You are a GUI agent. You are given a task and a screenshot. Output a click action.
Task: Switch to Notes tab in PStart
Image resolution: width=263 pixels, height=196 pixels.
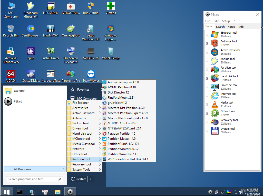231,27
